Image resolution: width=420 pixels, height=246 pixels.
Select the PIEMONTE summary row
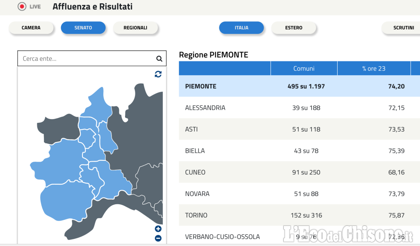pyautogui.click(x=299, y=86)
